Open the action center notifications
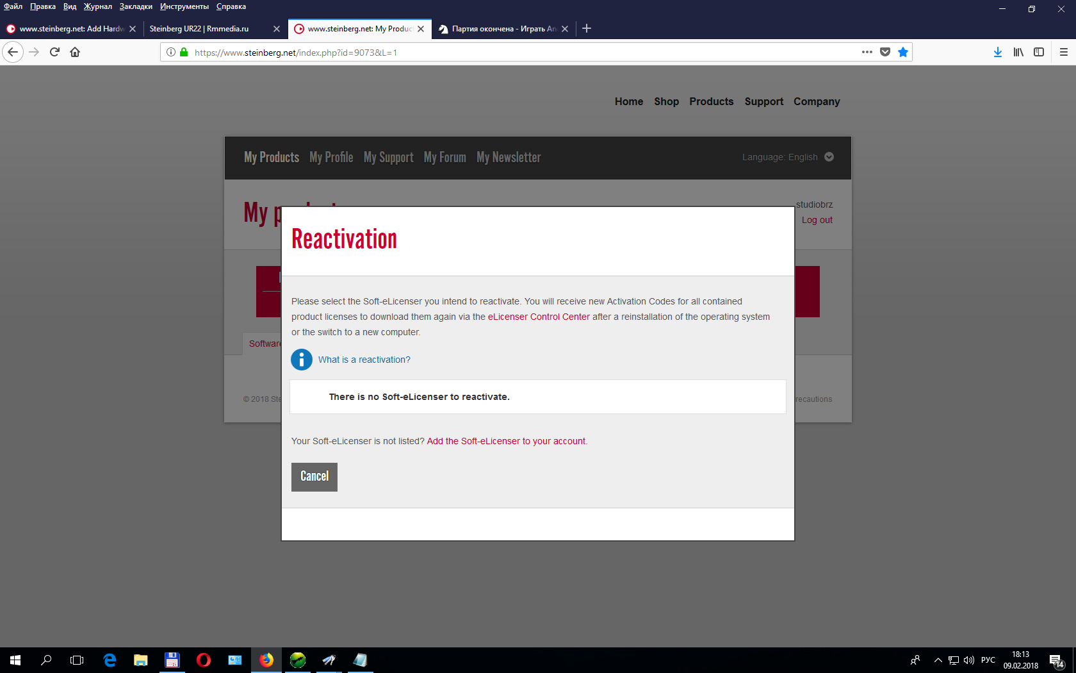 (x=1057, y=660)
